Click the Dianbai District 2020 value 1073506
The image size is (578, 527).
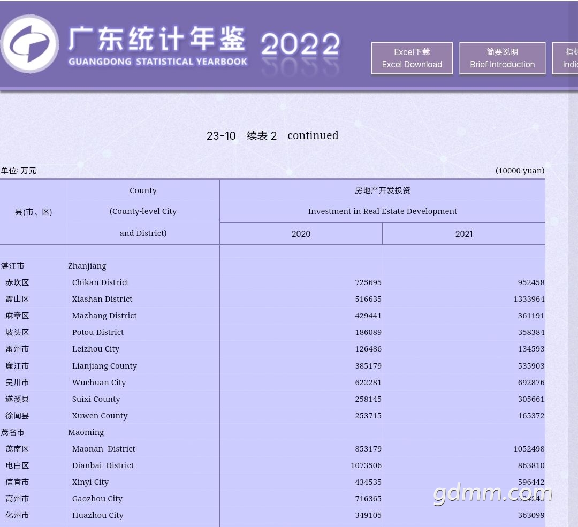point(366,465)
